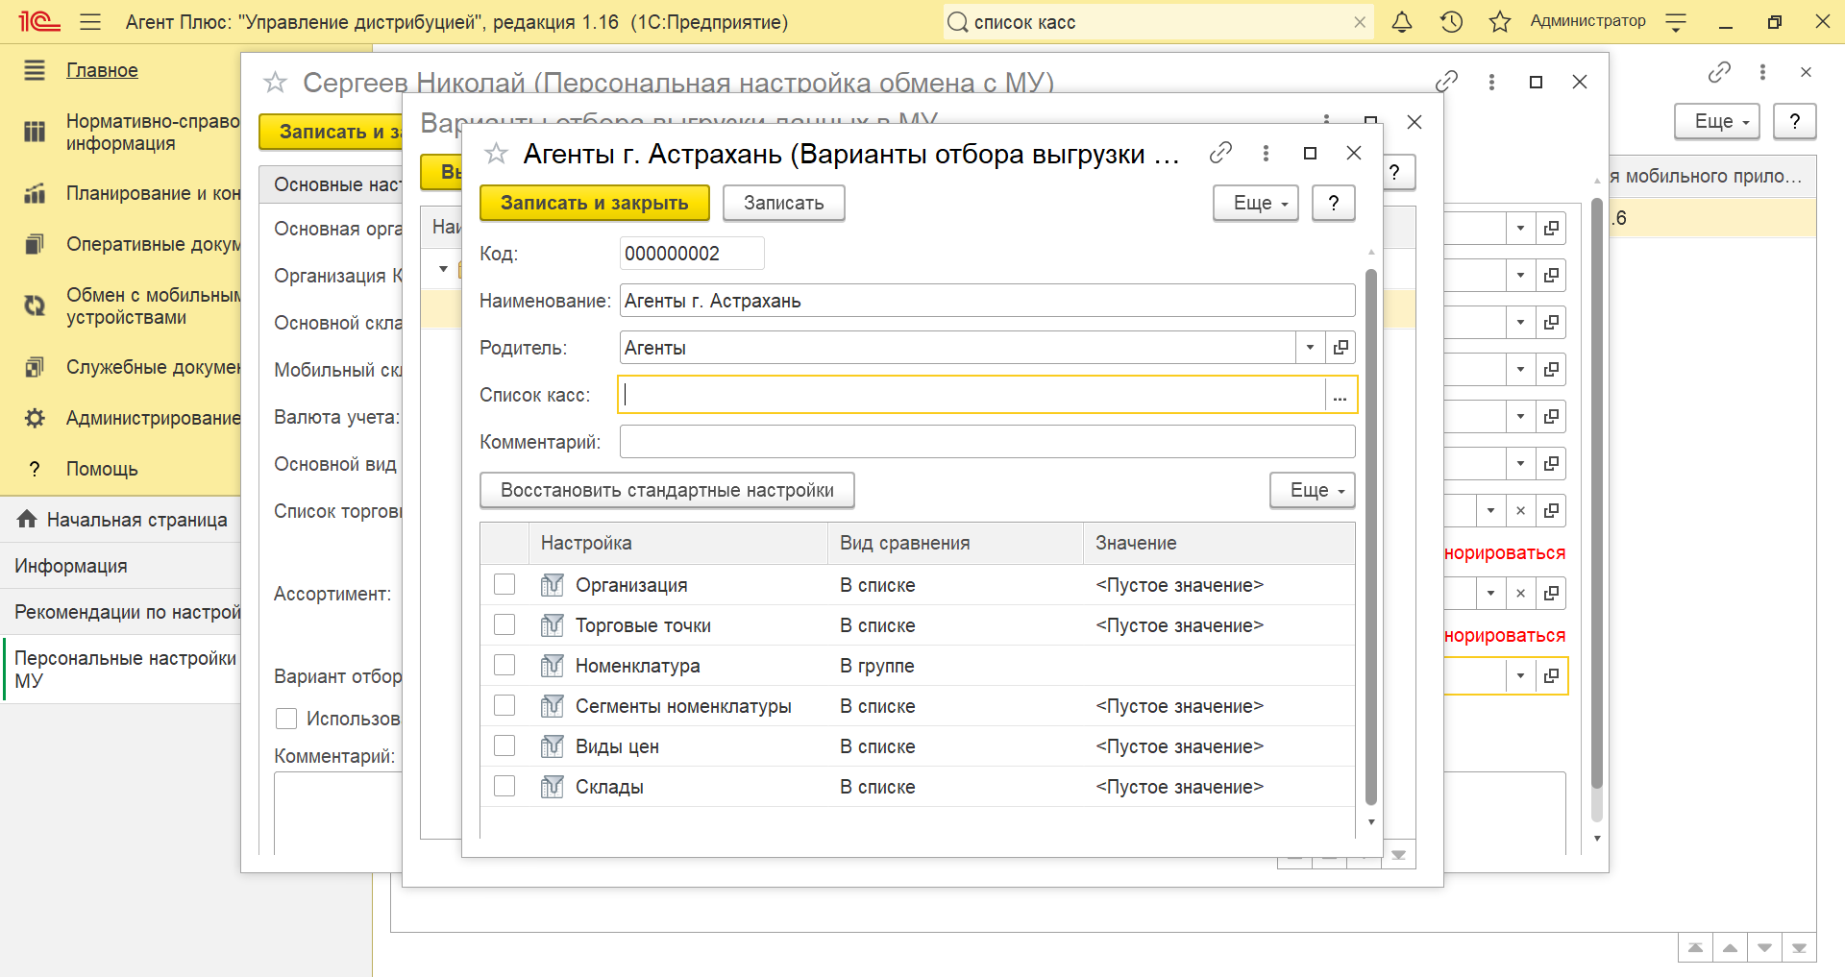Focus the Список касс input field

[x=972, y=395]
